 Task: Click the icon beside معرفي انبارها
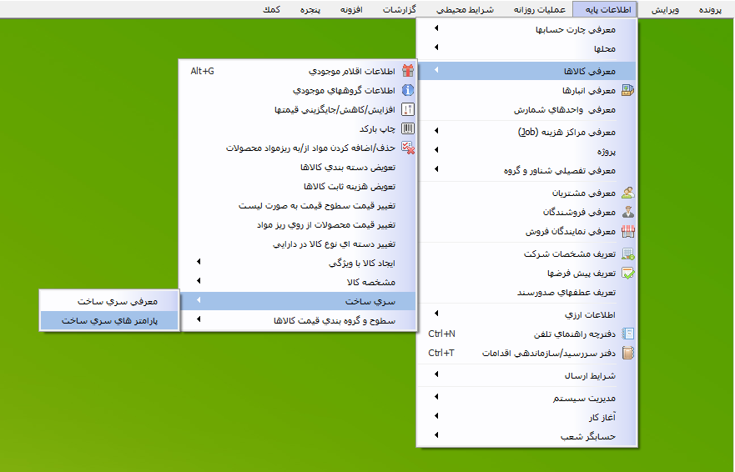[627, 90]
